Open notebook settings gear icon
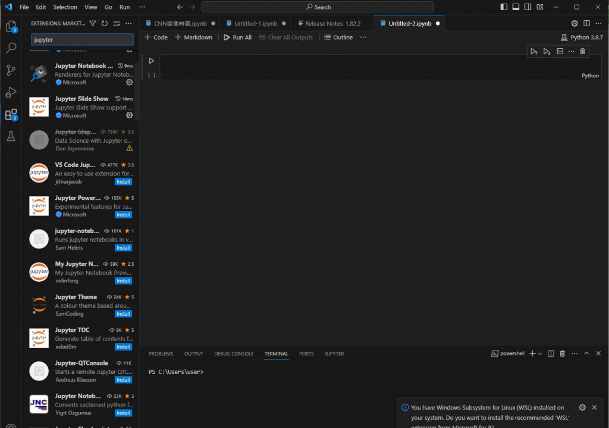Screen dimensions: 609x428 click(575, 23)
